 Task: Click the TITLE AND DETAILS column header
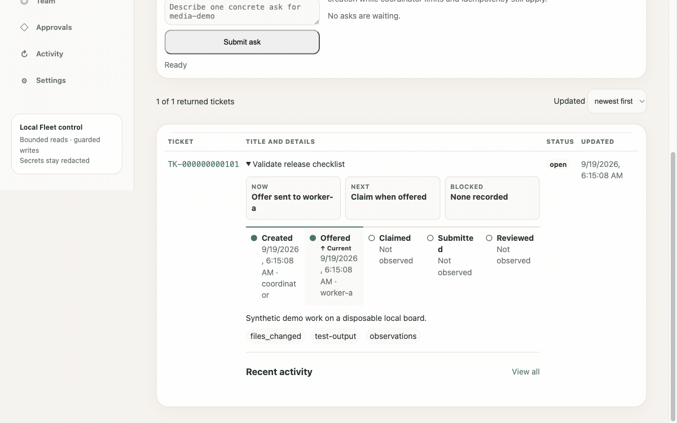280,142
